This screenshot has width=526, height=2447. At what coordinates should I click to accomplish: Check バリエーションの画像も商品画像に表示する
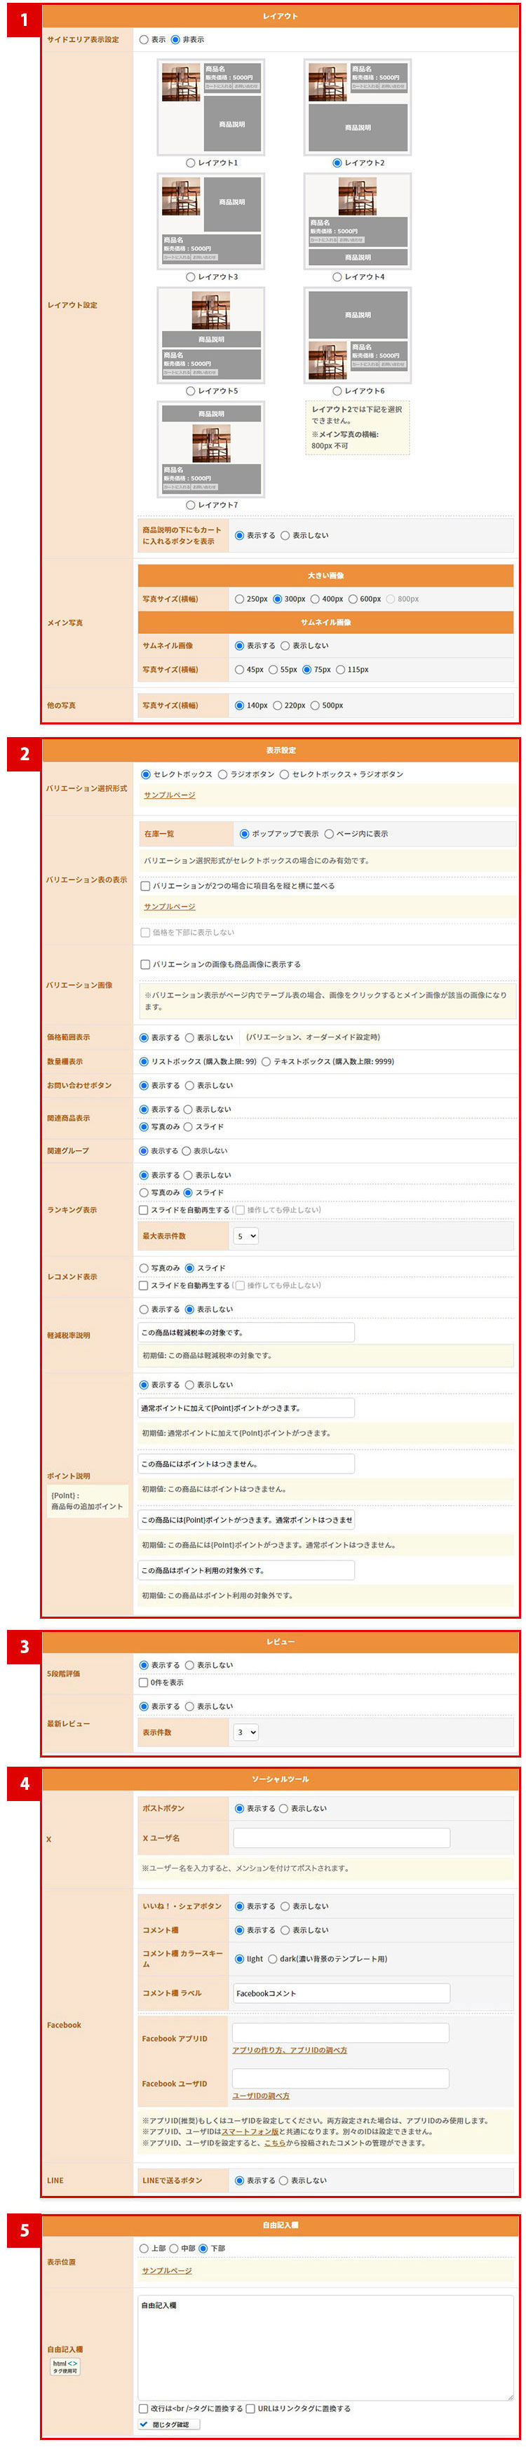pyautogui.click(x=145, y=964)
